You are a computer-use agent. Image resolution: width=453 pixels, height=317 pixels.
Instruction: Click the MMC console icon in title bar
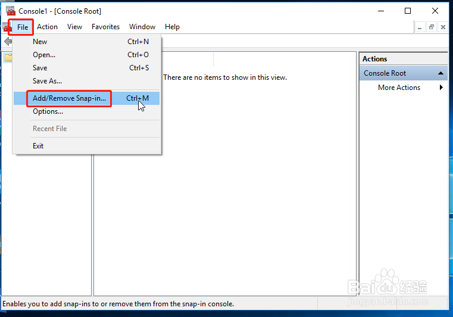pos(10,11)
